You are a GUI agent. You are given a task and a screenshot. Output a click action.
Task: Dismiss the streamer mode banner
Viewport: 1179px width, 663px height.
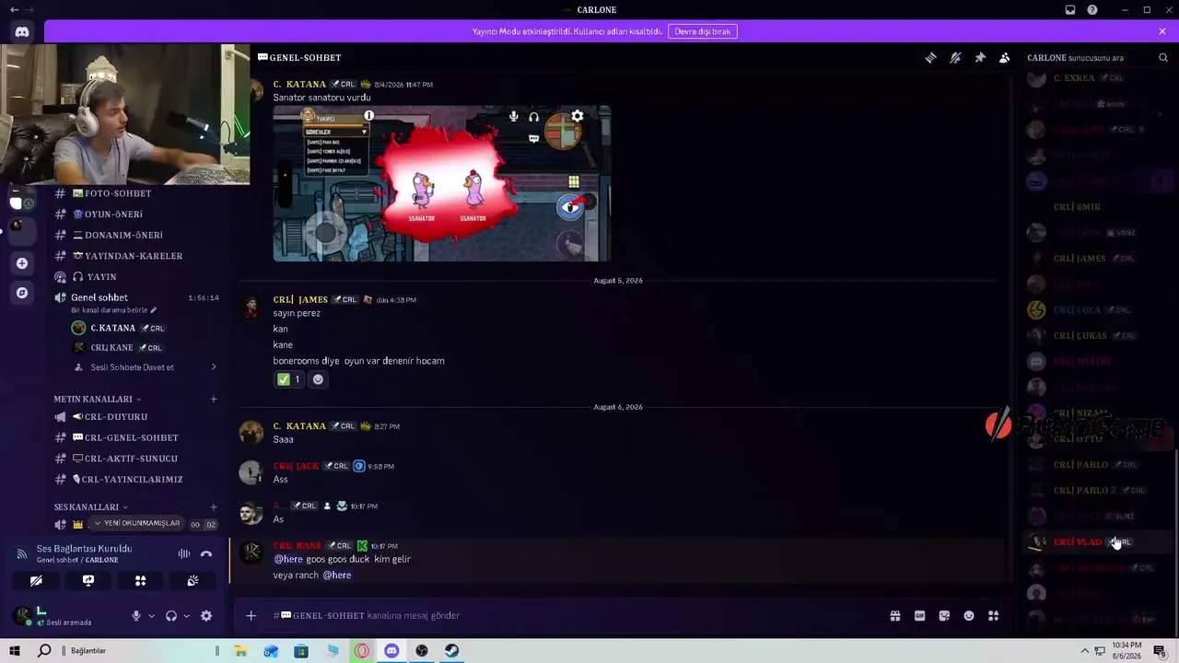1162,31
